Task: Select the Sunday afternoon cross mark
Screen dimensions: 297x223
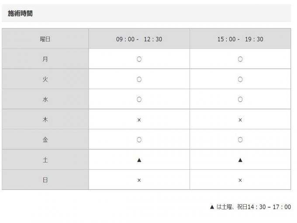Action: [240, 180]
